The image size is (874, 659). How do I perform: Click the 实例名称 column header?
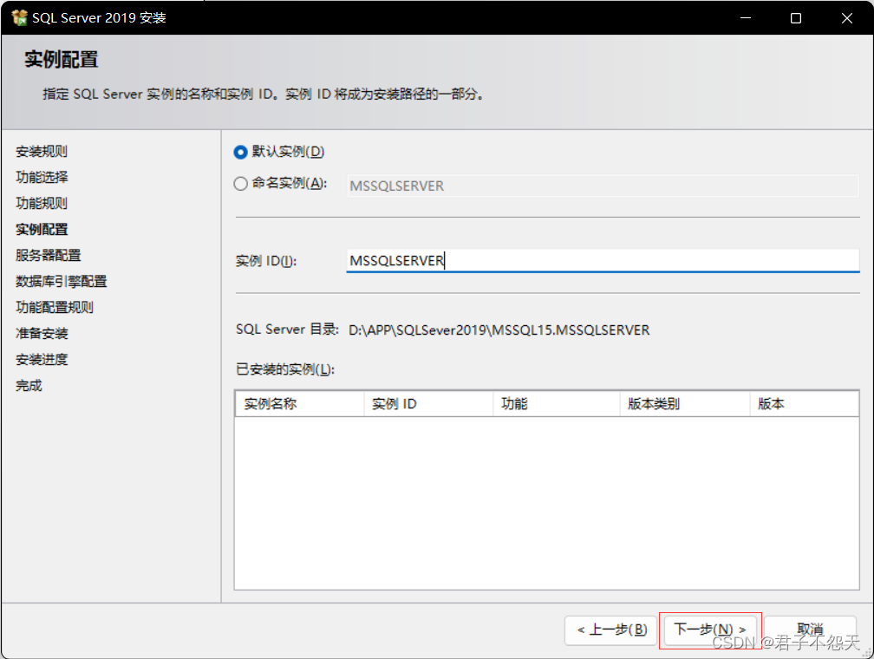300,404
